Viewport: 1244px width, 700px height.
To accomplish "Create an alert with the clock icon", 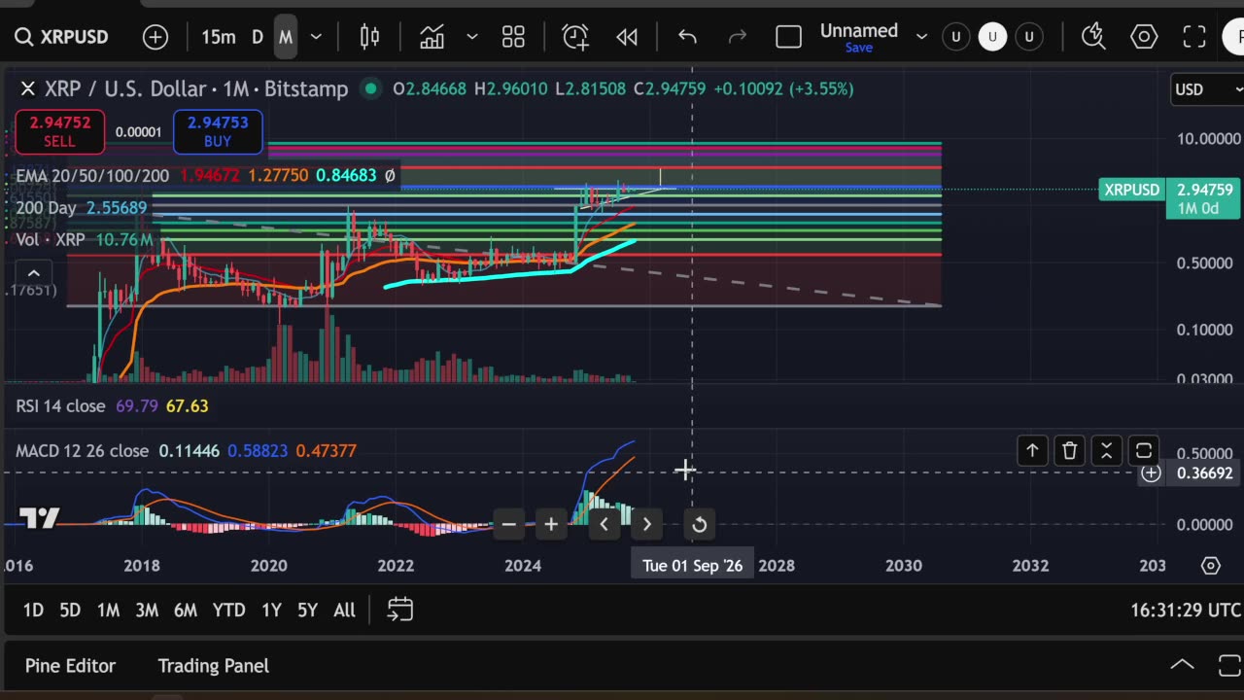I will click(575, 37).
